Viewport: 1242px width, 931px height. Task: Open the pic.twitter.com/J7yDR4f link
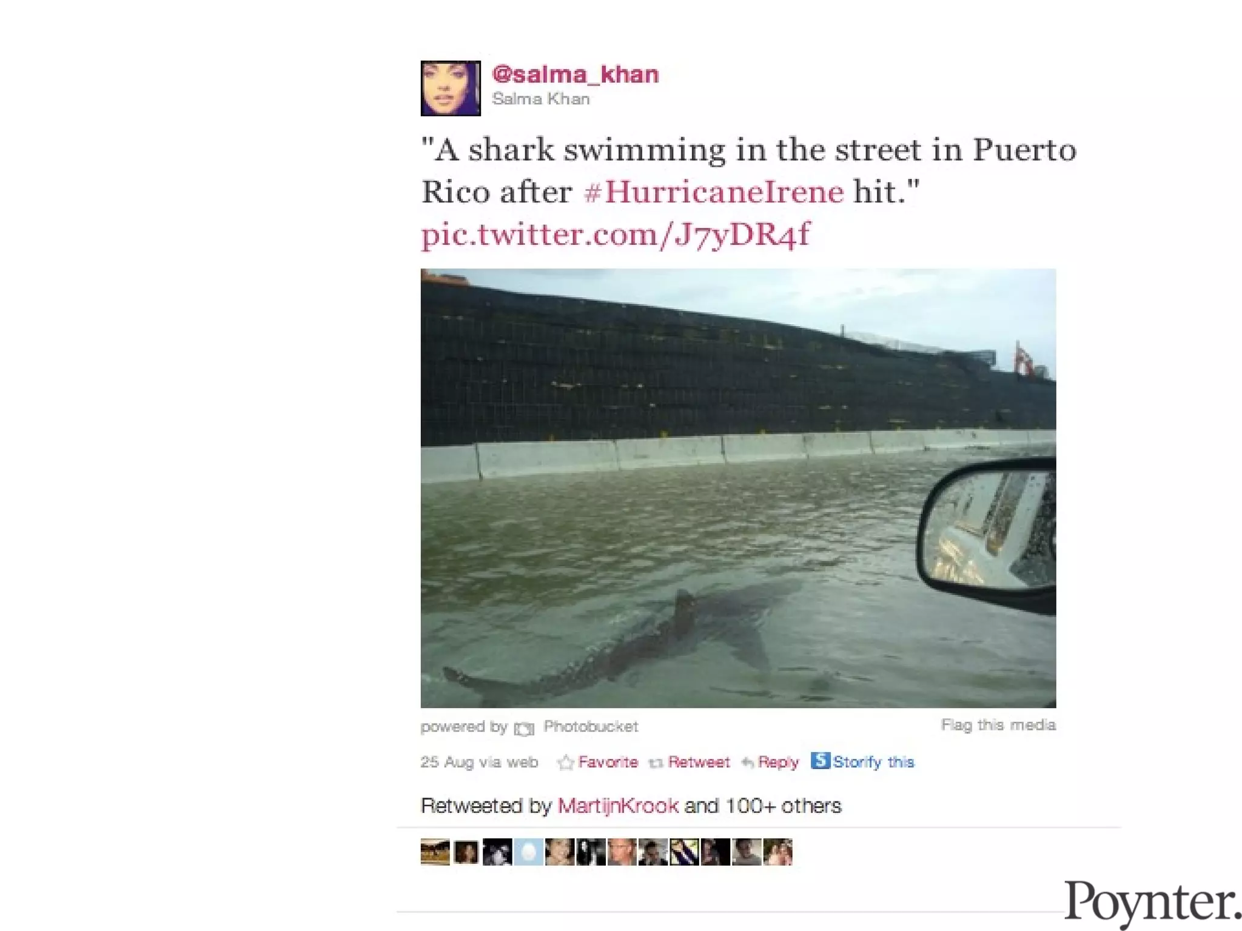pos(616,235)
